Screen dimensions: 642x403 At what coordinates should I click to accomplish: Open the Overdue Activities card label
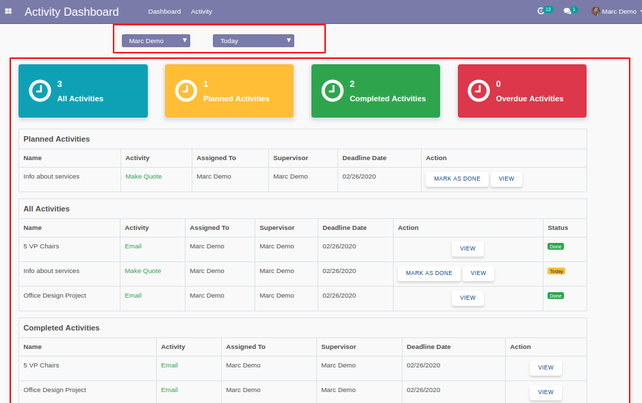pos(529,99)
